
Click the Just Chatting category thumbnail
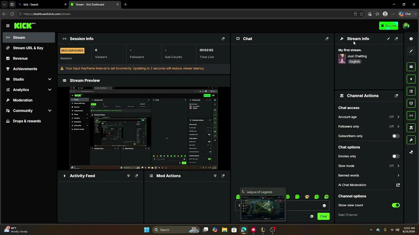tap(342, 59)
